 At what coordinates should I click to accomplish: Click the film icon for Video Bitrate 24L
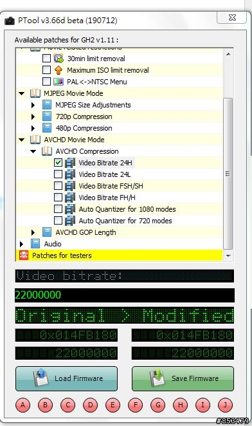(x=70, y=174)
